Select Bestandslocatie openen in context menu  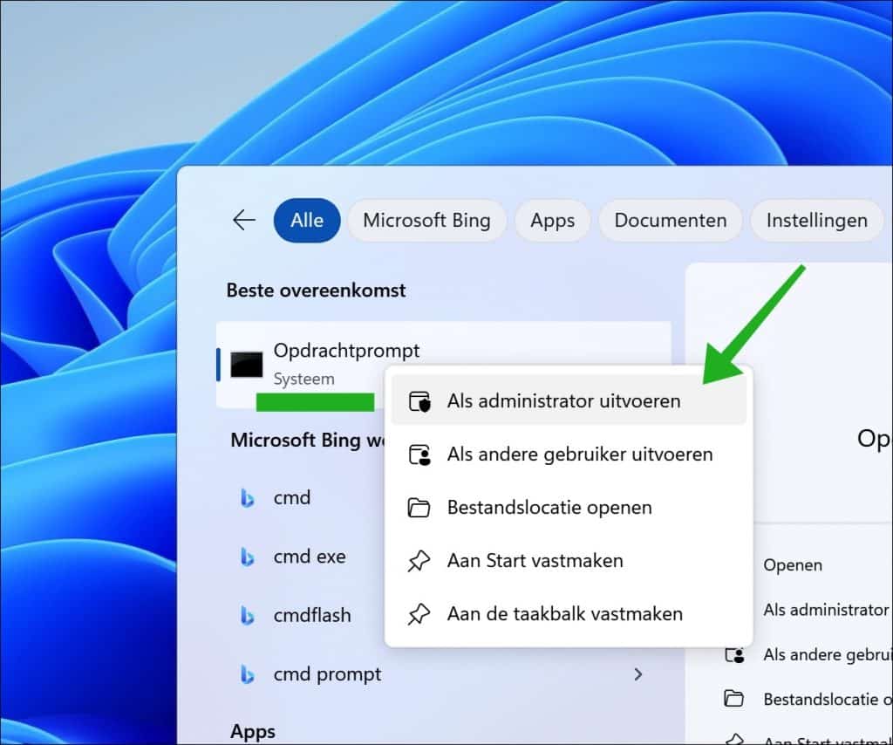569,507
